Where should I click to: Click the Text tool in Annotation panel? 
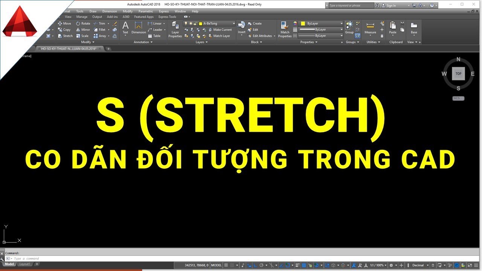click(x=125, y=27)
